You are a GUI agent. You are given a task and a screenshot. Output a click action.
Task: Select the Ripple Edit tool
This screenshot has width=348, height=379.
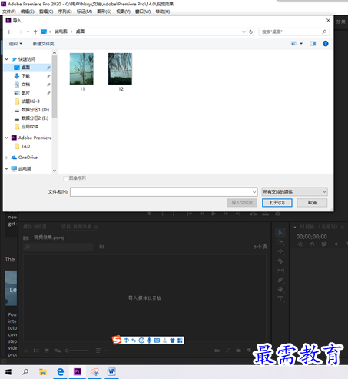pyautogui.click(x=280, y=251)
